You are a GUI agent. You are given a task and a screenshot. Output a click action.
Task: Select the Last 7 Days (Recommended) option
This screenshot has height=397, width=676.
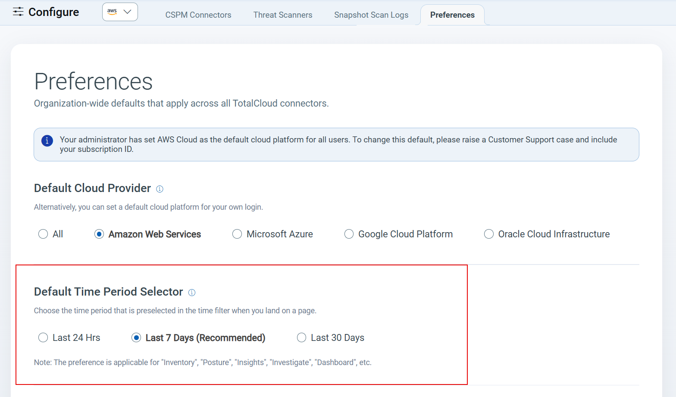click(x=136, y=337)
